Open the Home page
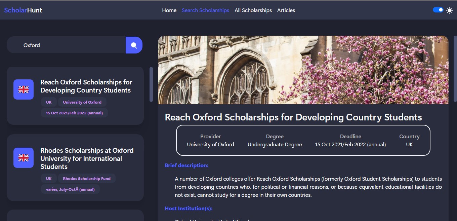This screenshot has height=221, width=457. (169, 10)
